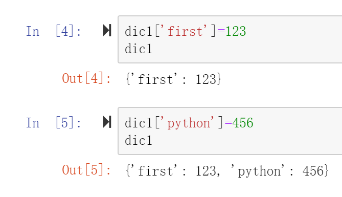The height and width of the screenshot is (197, 342).
Task: Click 'python' key in Out[5] result
Action: point(258,171)
